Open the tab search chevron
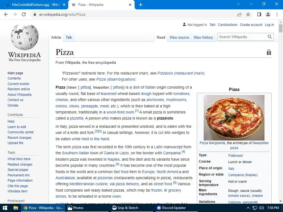The width and height of the screenshot is (283, 212). click(x=239, y=4)
